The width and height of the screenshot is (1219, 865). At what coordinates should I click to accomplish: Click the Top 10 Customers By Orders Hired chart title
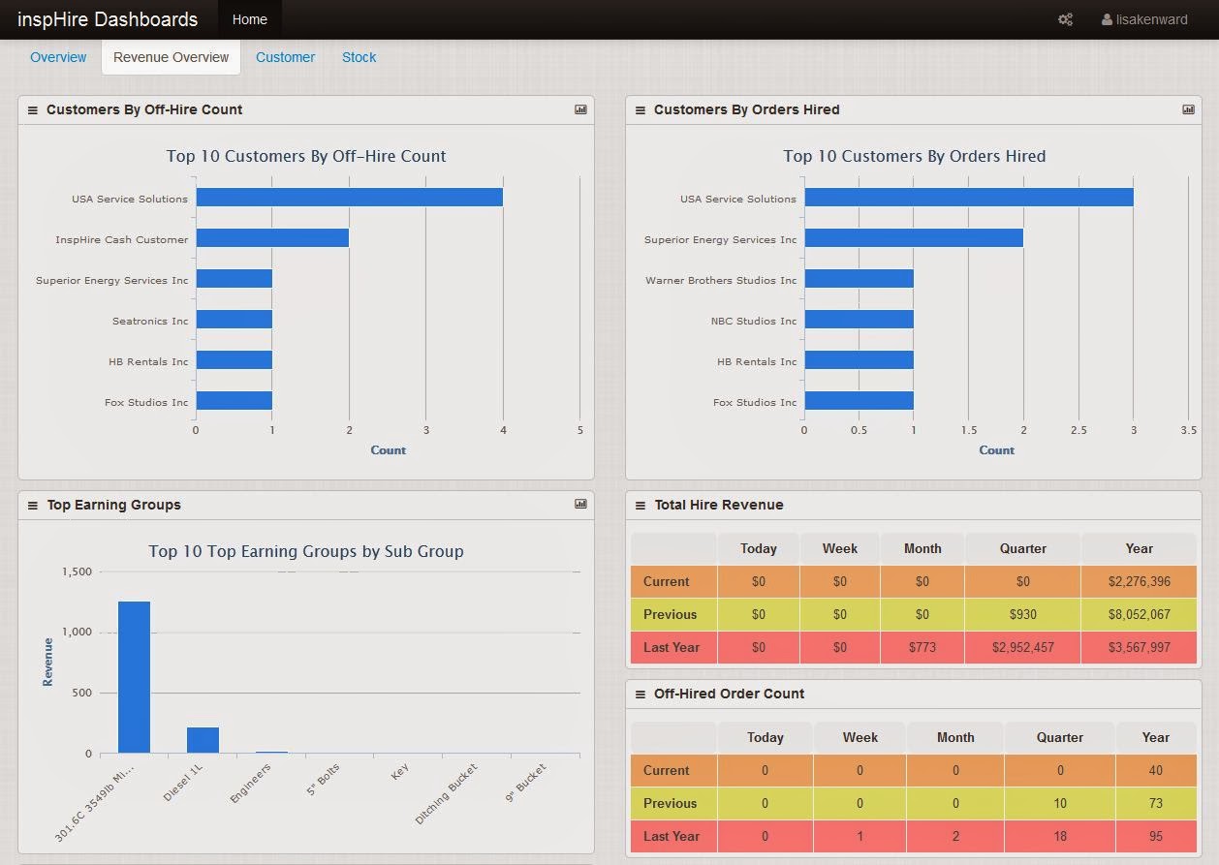click(915, 156)
